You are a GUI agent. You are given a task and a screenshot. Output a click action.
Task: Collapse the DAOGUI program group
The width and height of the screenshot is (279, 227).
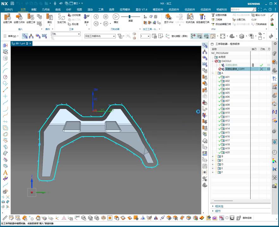(213, 61)
